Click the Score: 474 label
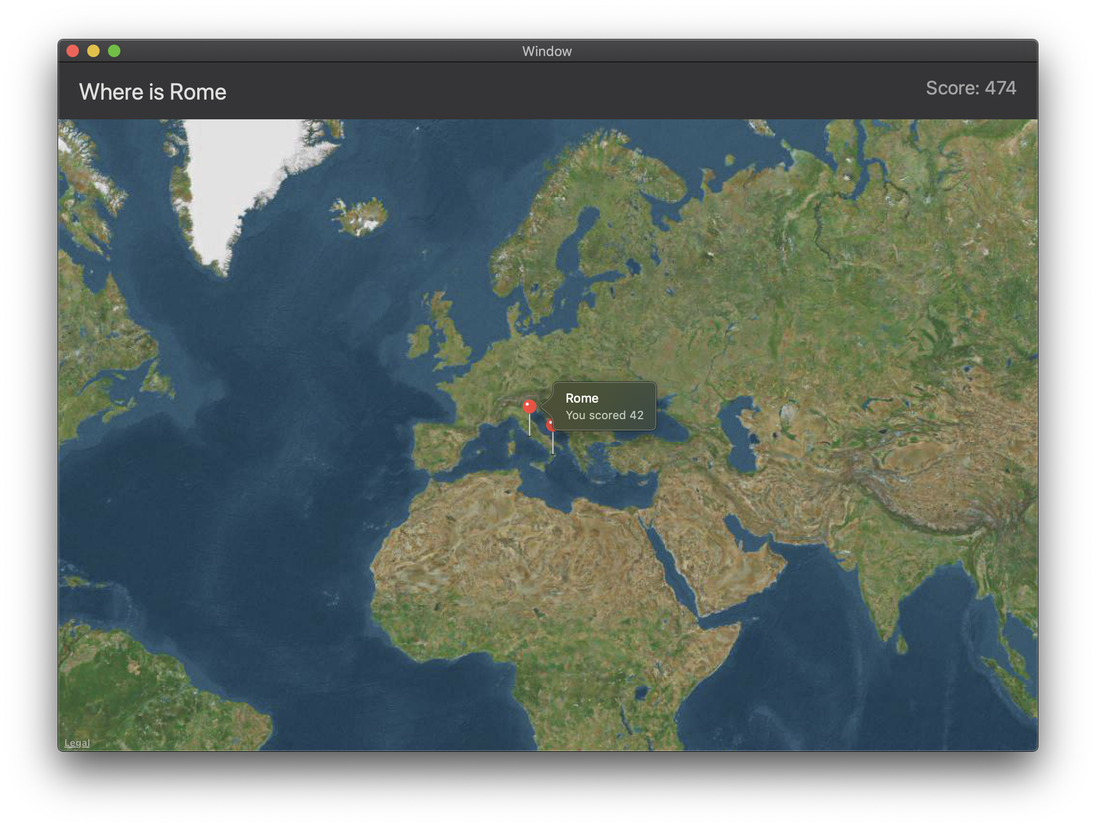 click(970, 88)
